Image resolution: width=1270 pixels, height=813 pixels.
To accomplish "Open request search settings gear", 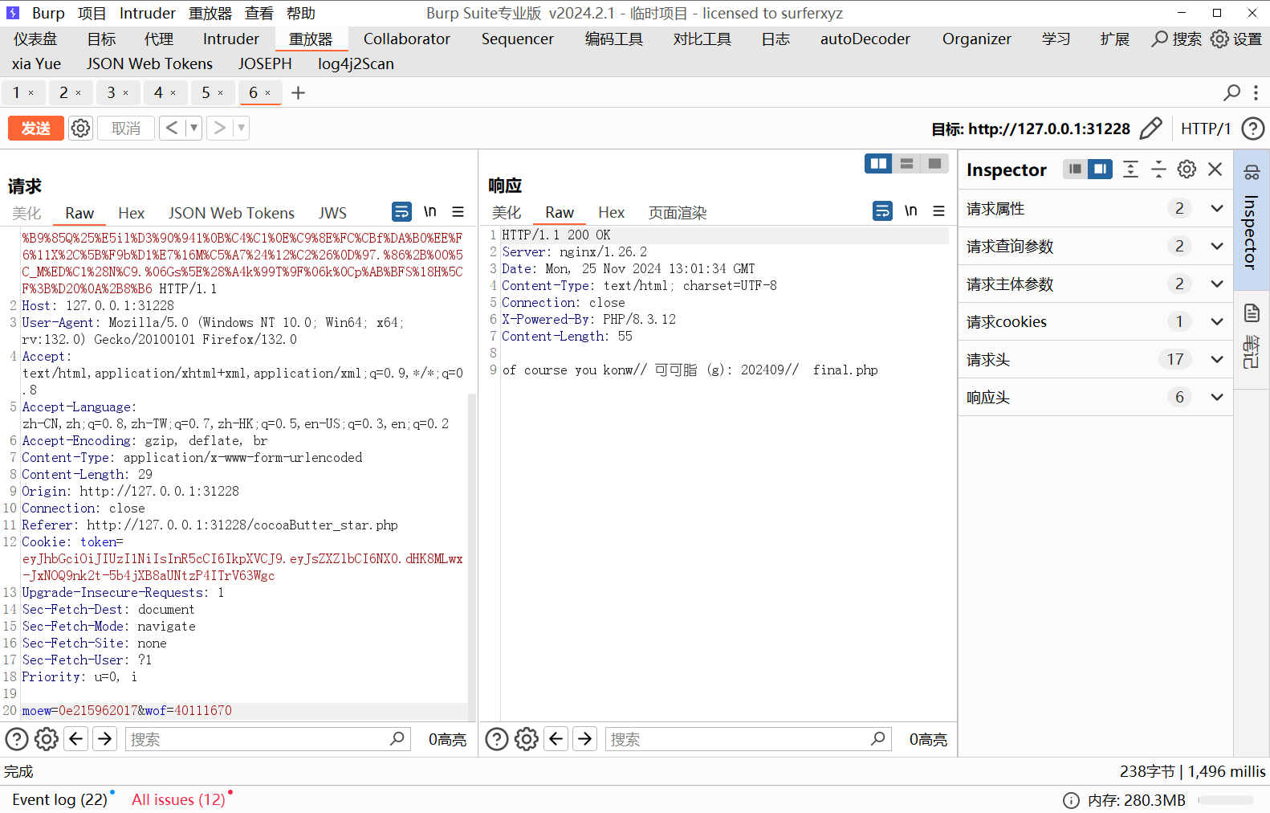I will [47, 739].
